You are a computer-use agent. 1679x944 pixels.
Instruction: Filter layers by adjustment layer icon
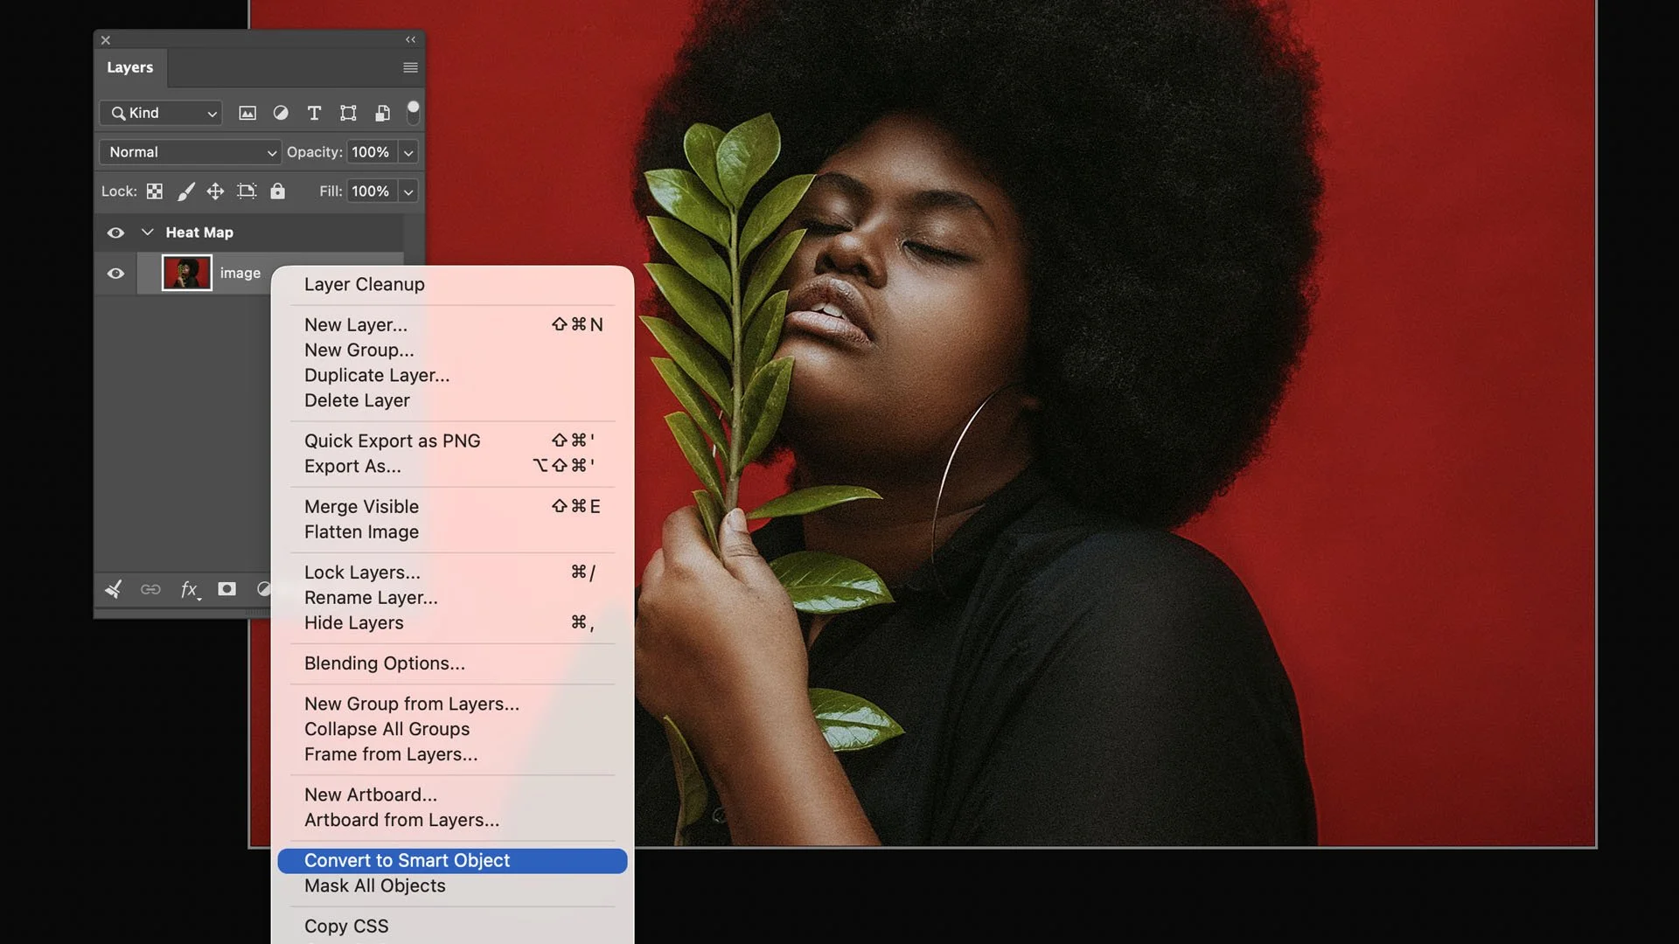pos(281,113)
